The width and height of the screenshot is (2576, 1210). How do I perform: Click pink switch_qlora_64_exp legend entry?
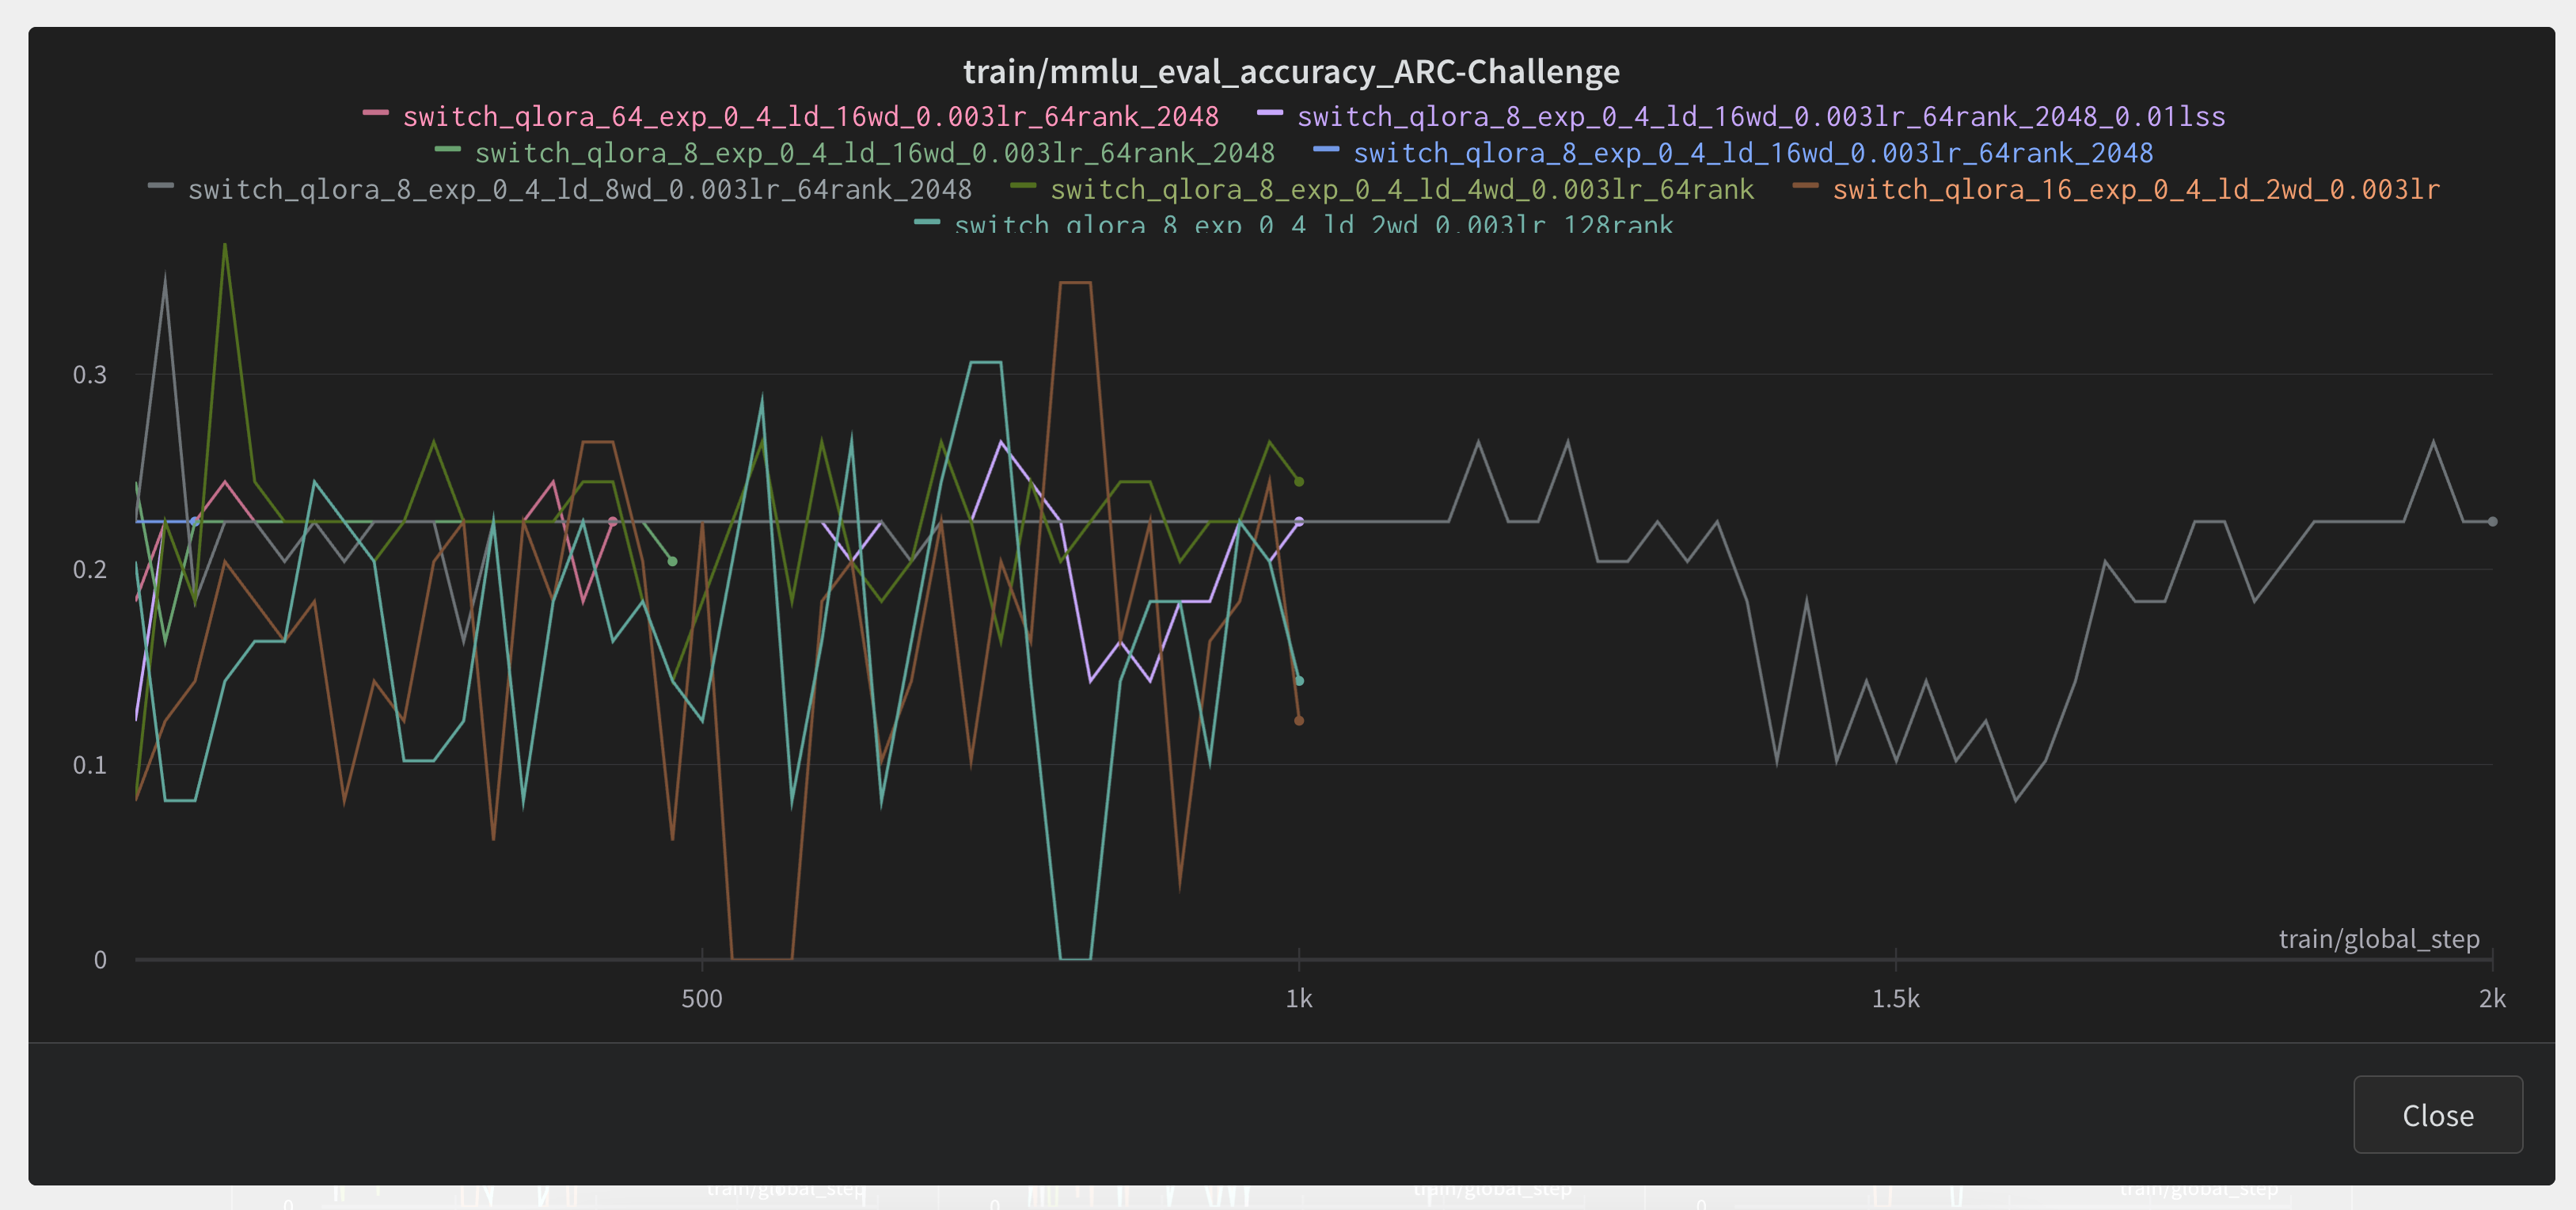pyautogui.click(x=810, y=116)
